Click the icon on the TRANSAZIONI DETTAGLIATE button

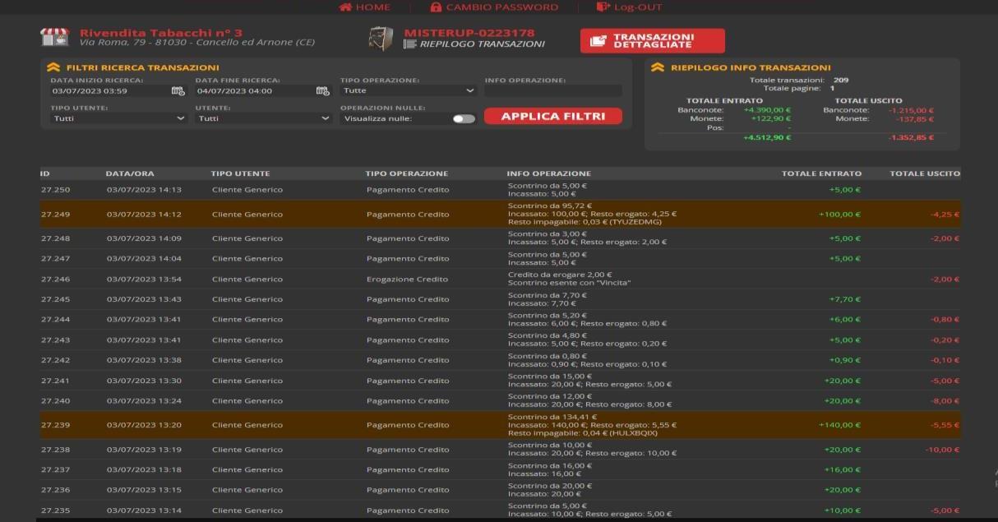click(598, 40)
